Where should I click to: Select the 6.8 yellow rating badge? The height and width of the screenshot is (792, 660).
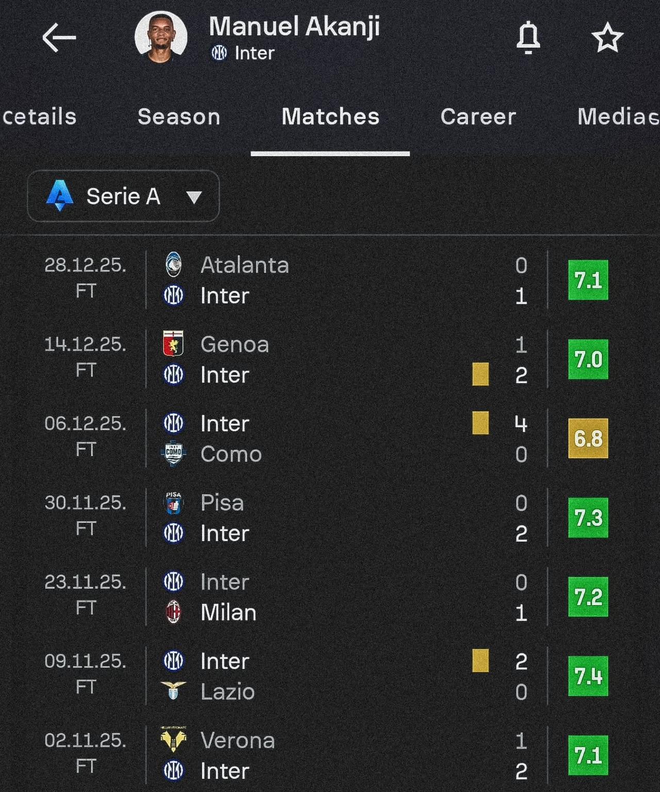coord(588,439)
